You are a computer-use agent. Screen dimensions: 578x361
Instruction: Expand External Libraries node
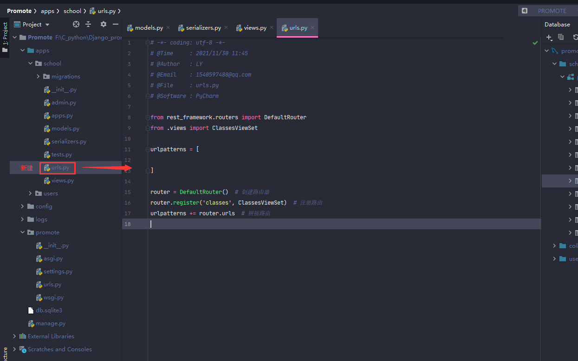click(14, 336)
